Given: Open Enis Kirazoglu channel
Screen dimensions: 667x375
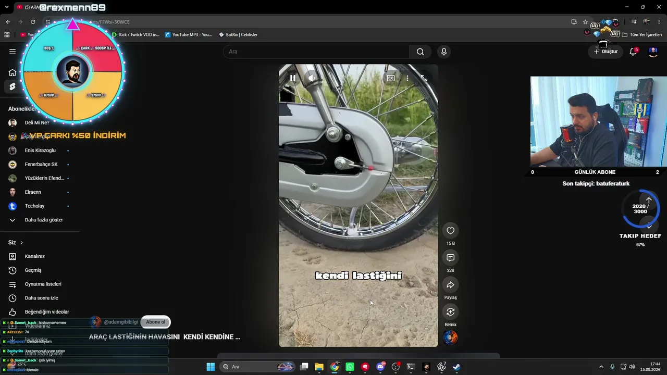Looking at the screenshot, I should [39, 151].
